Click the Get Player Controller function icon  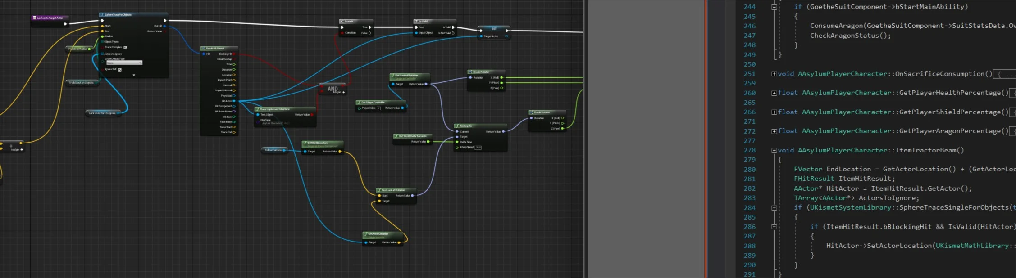coord(359,103)
